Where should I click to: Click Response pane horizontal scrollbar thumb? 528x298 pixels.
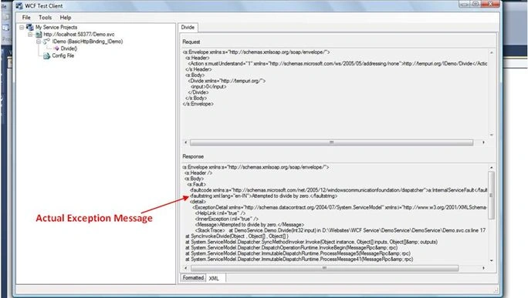pyautogui.click(x=324, y=268)
